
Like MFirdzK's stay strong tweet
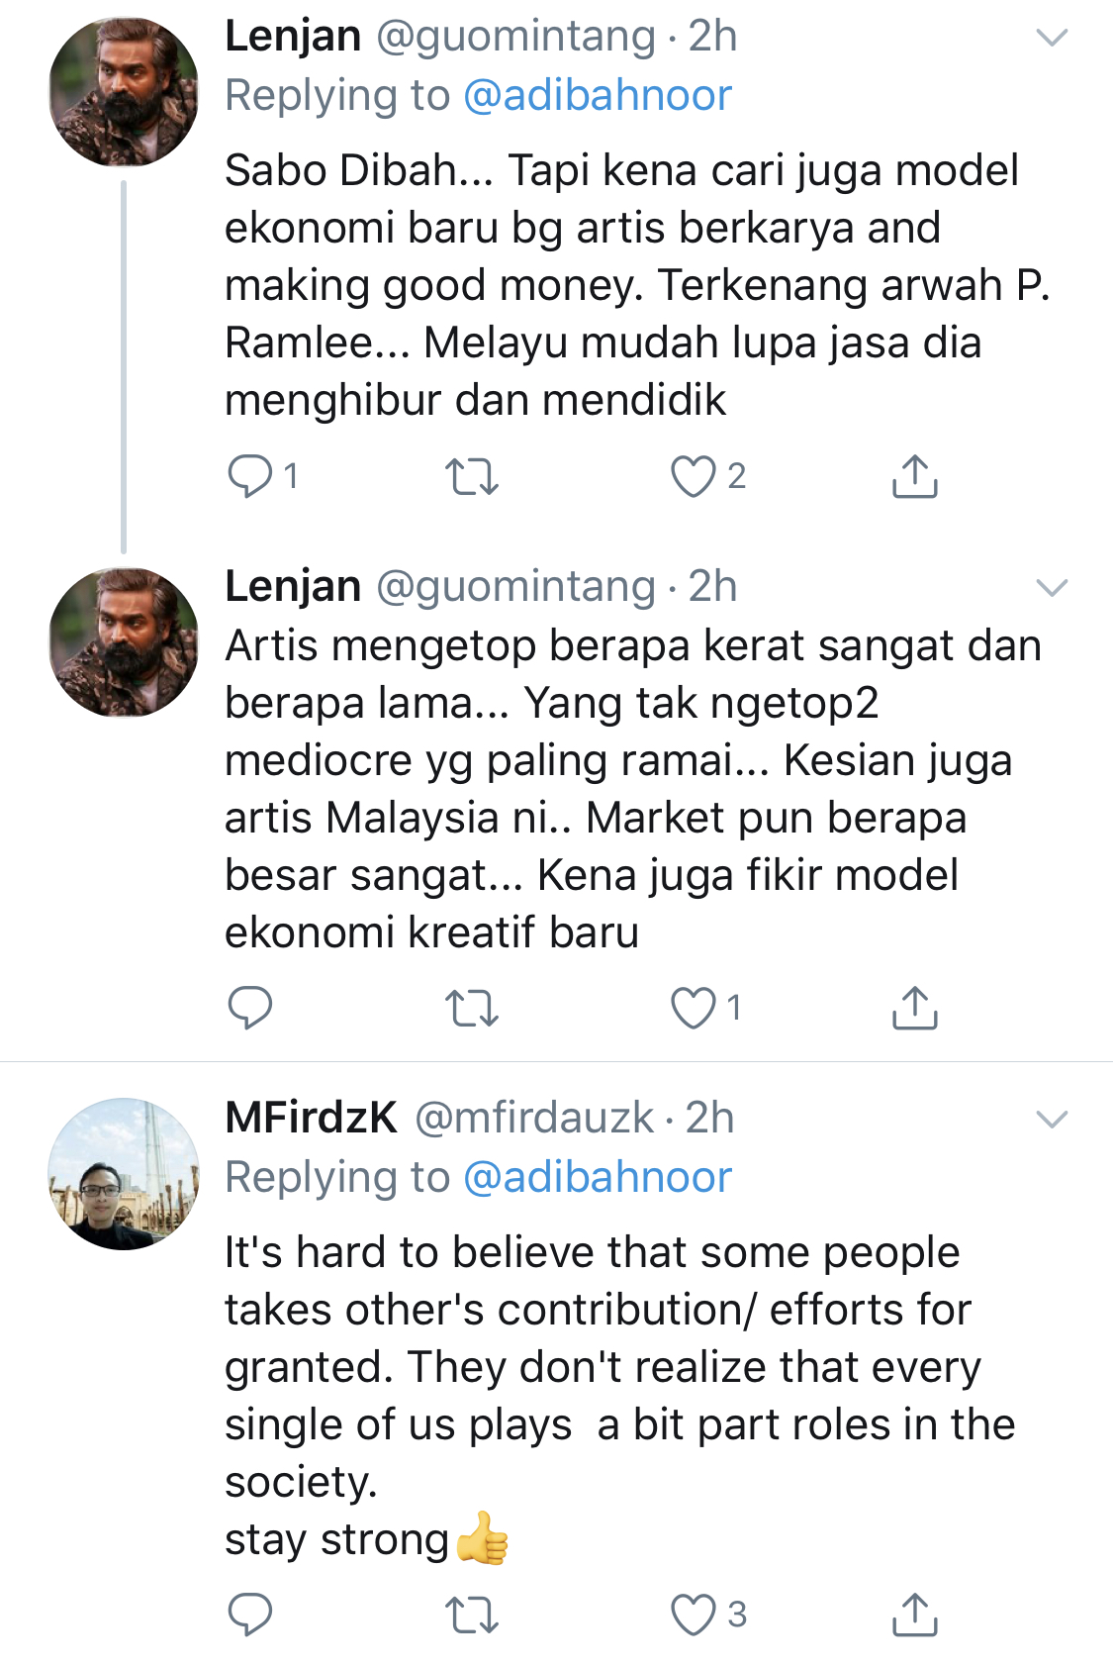(x=694, y=1615)
